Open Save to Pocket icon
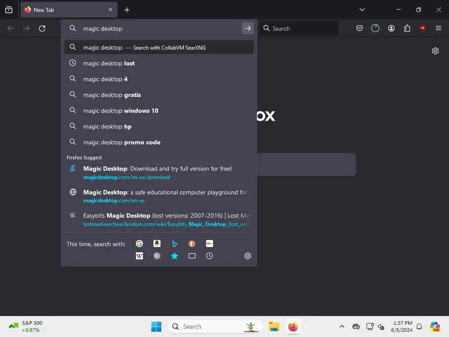This screenshot has width=449, height=337. (360, 28)
